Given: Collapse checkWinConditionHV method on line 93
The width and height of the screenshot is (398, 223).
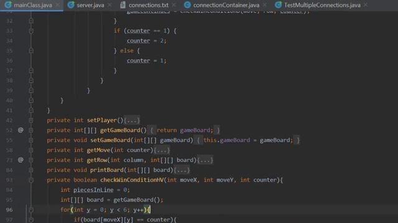Looking at the screenshot, I should pos(31,180).
